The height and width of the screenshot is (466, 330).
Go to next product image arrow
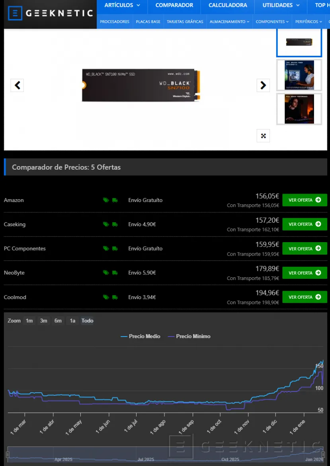[263, 85]
